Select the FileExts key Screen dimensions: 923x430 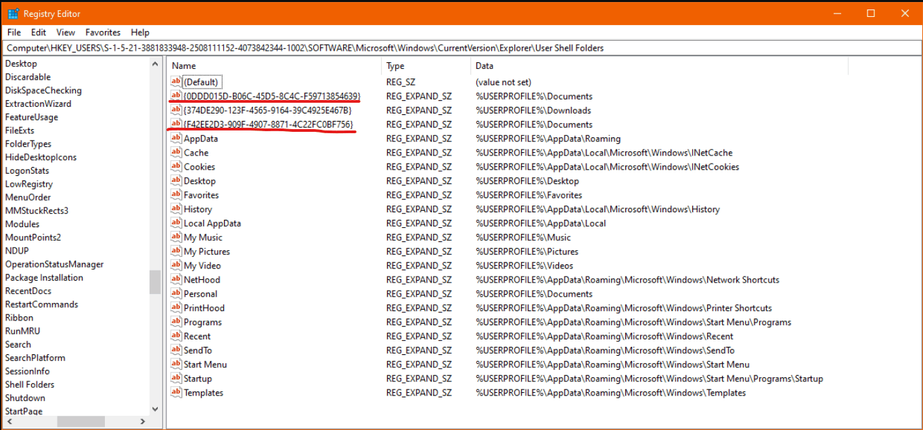pos(20,130)
